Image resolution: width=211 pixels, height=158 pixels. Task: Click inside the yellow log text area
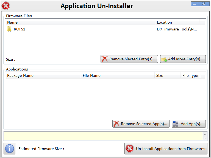coord(103,136)
